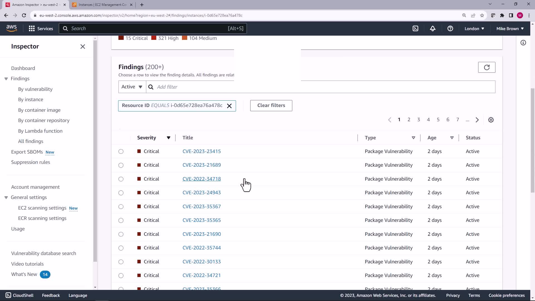The height and width of the screenshot is (301, 535).
Task: Open table preferences gear icon
Action: [491, 120]
